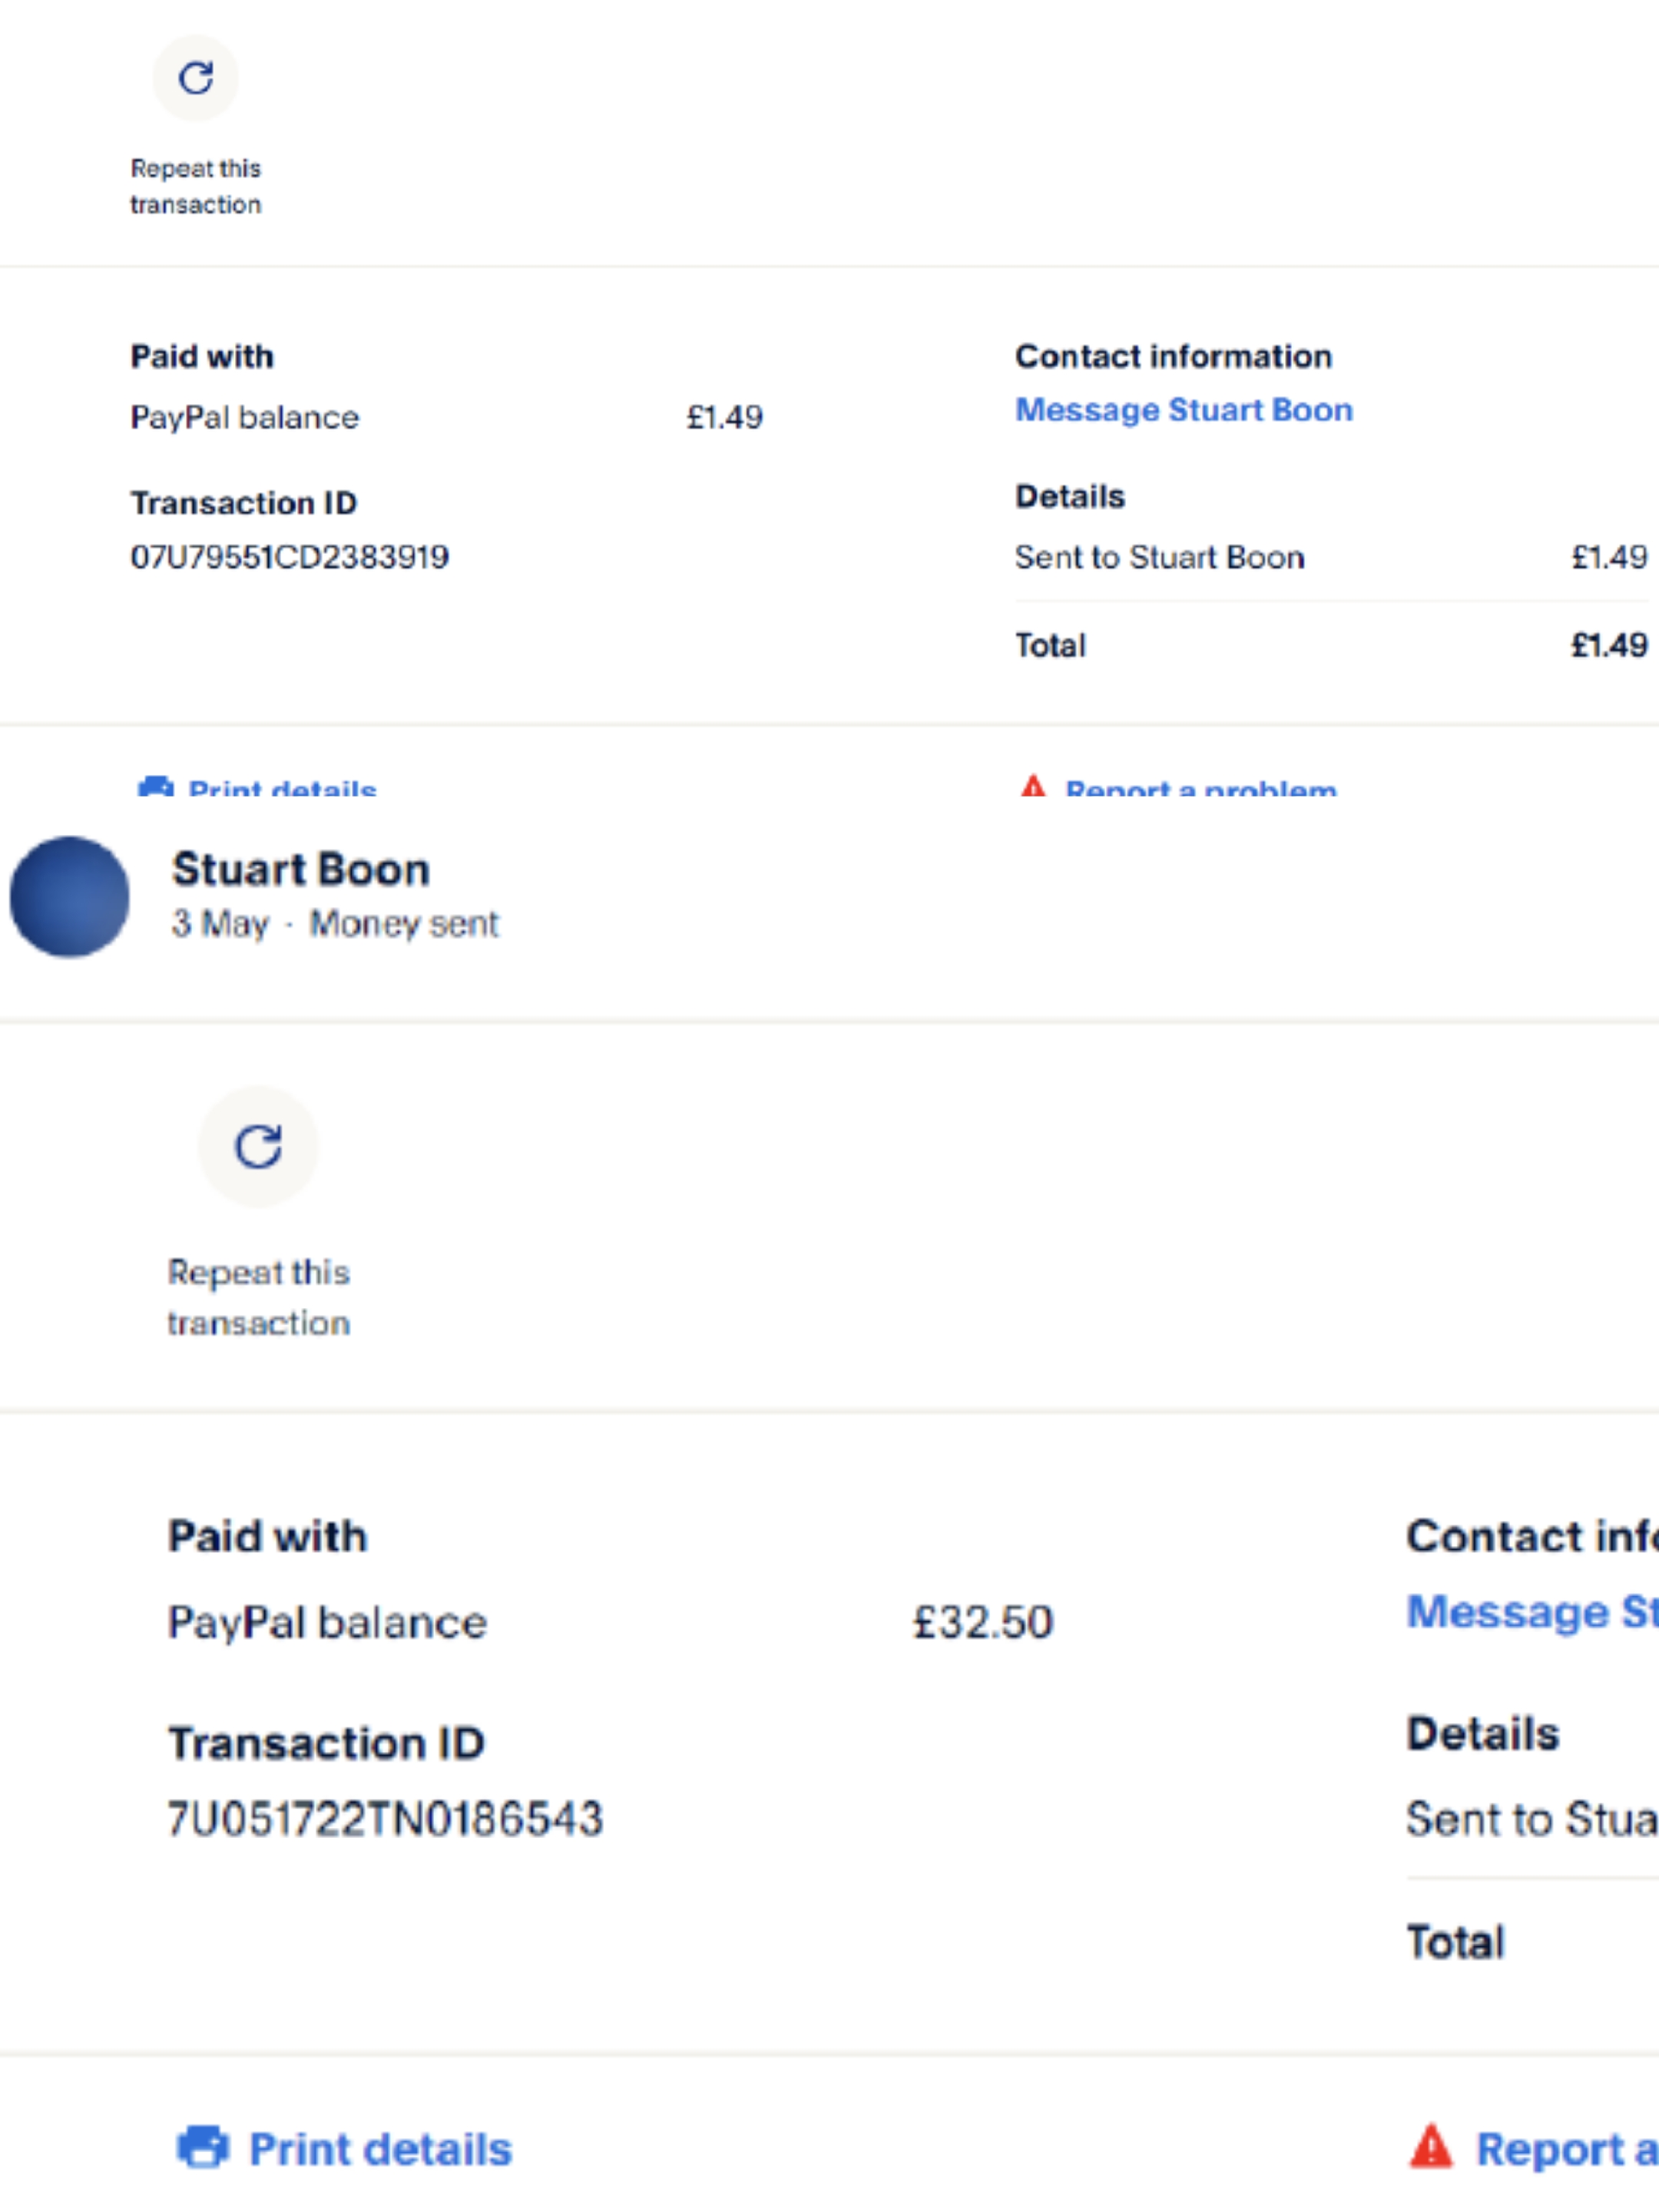This screenshot has height=2212, width=1659.
Task: Click 'Report a problem' in the £1.49 transaction
Action: coord(1200,790)
